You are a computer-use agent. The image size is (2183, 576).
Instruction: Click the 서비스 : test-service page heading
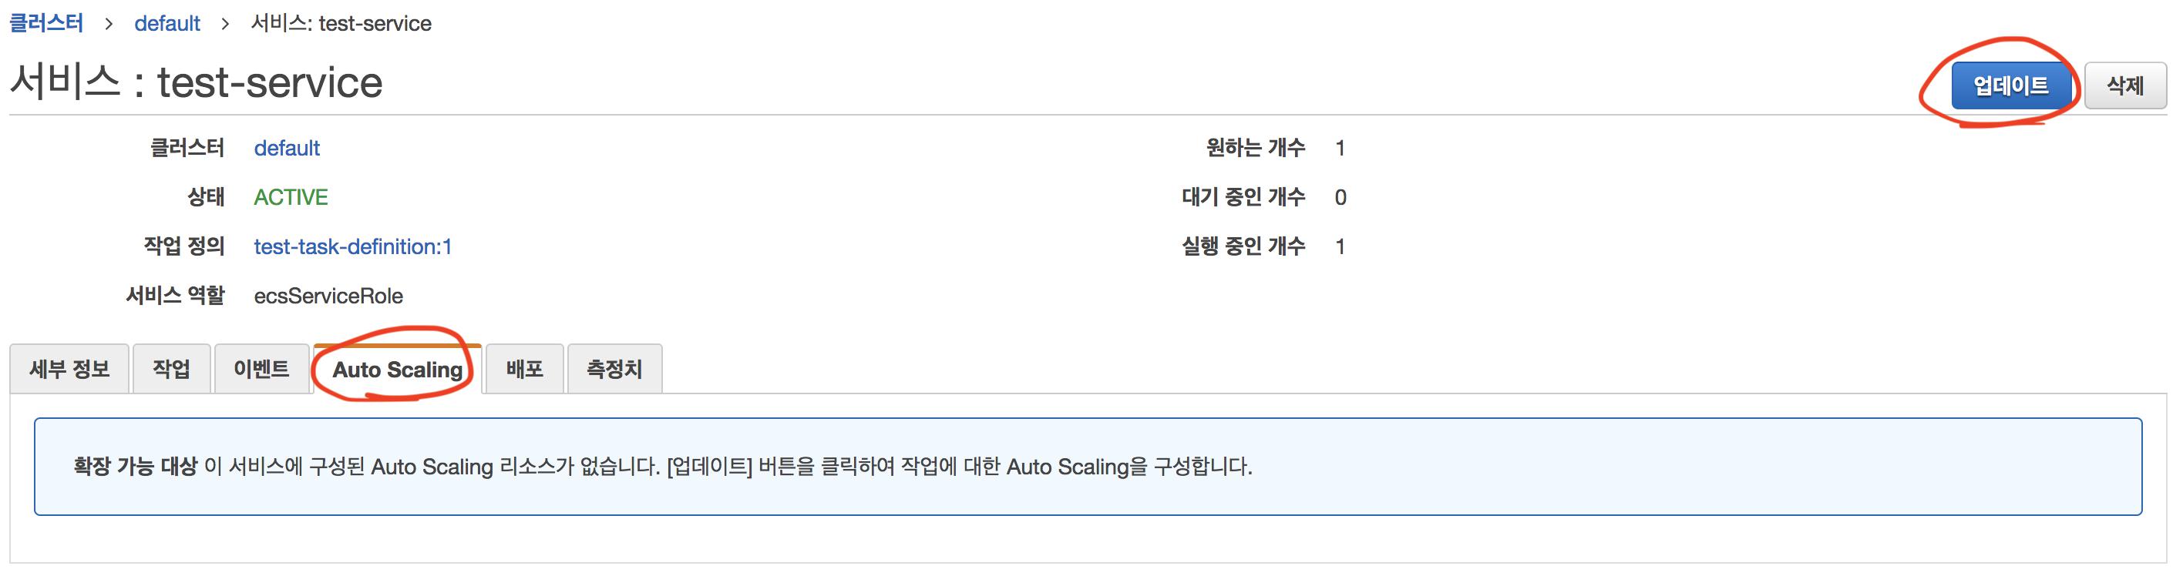[x=197, y=83]
